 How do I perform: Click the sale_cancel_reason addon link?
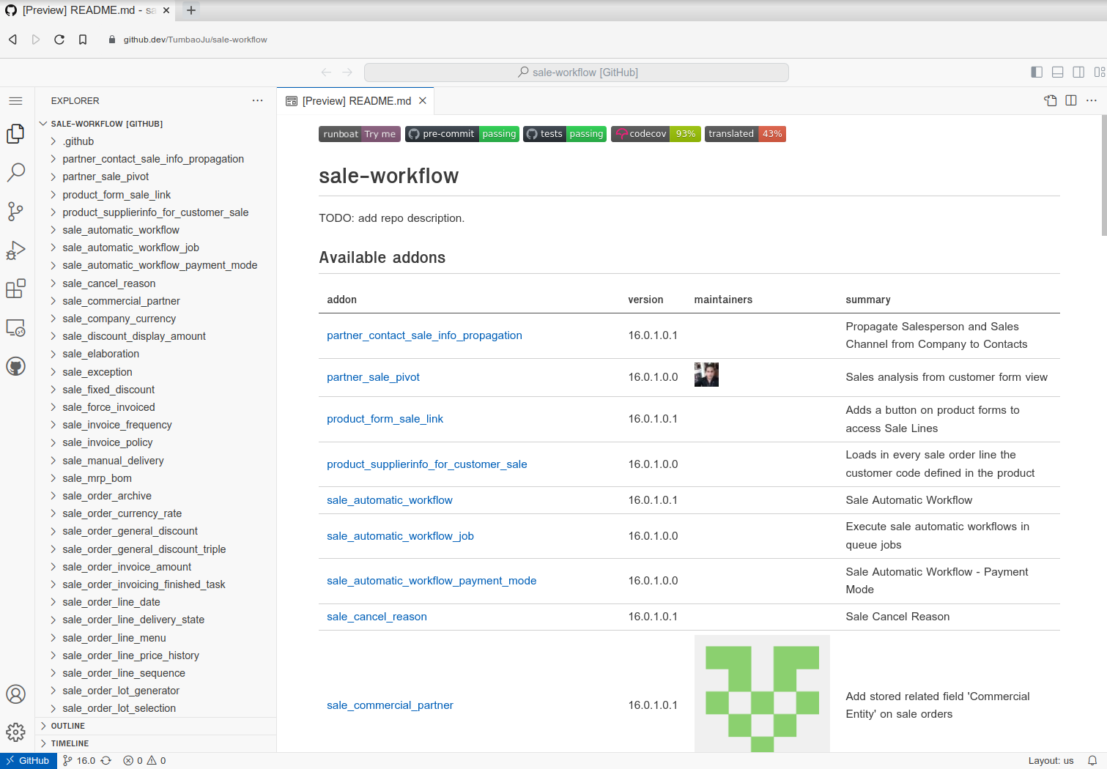tap(377, 617)
